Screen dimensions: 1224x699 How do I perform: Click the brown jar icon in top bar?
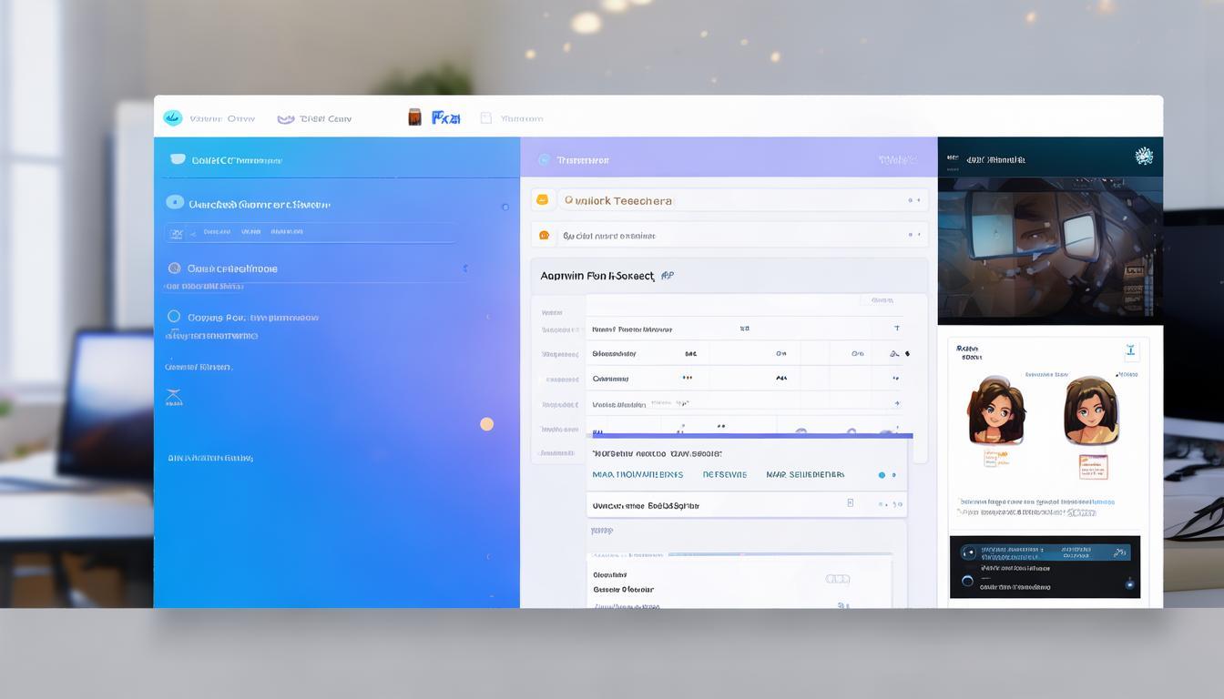(414, 117)
